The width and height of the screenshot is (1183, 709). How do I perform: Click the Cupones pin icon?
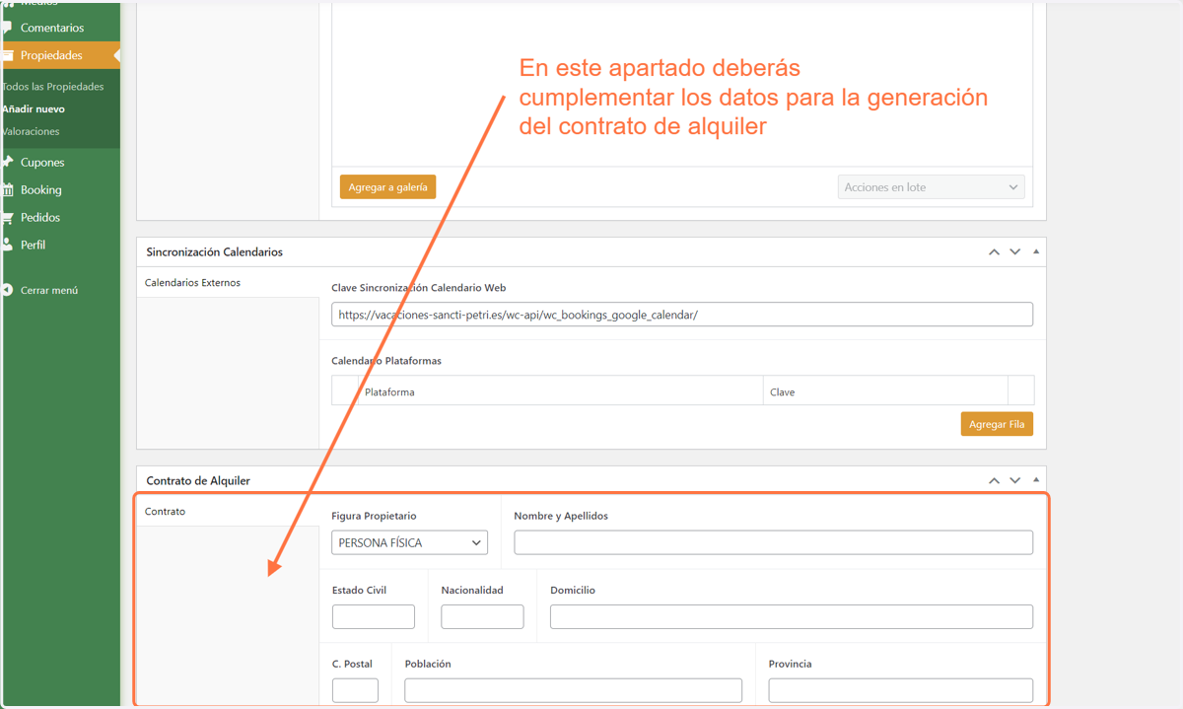(7, 162)
